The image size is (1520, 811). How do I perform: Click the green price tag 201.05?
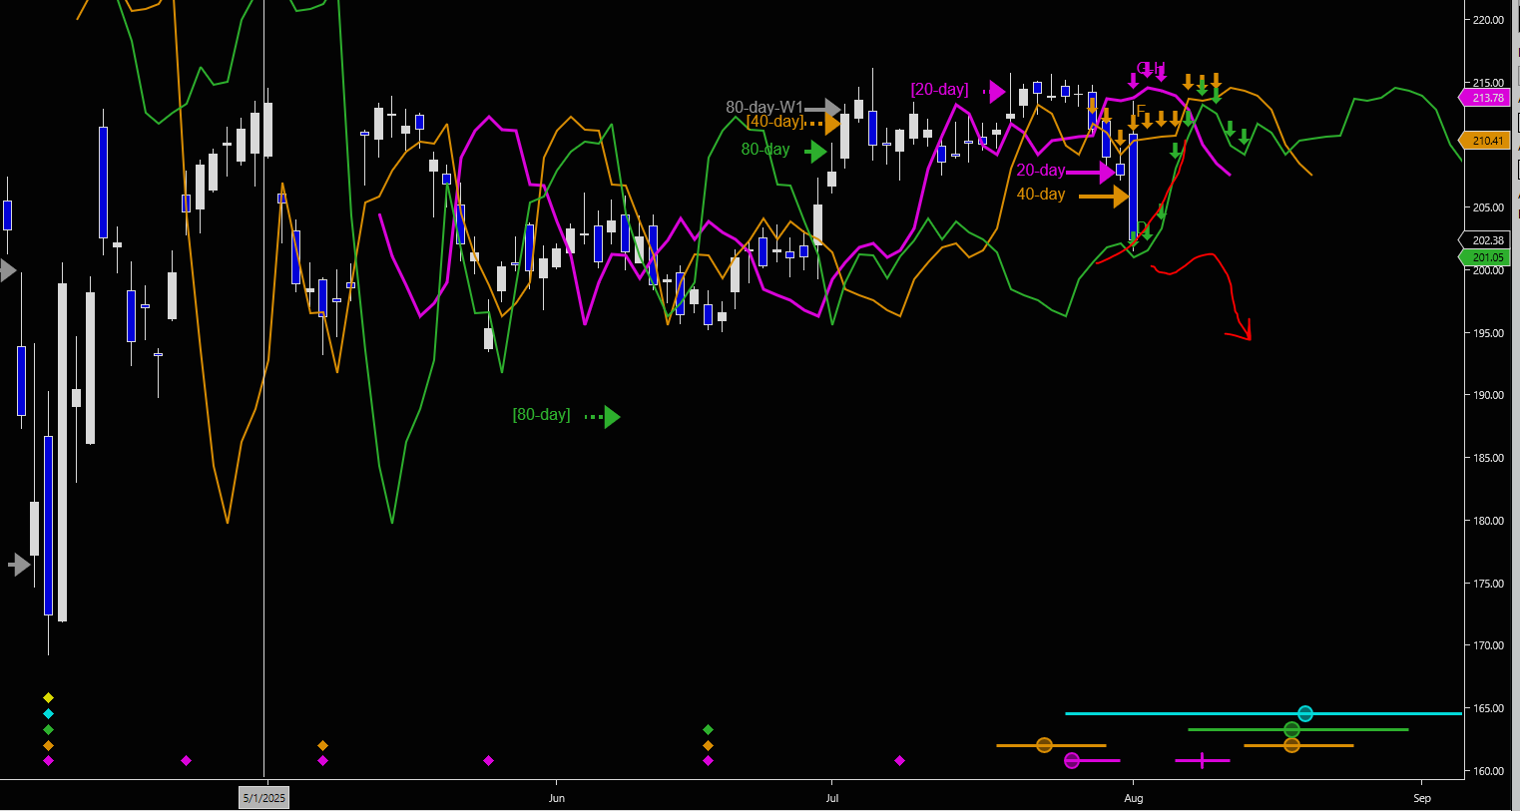click(x=1485, y=257)
